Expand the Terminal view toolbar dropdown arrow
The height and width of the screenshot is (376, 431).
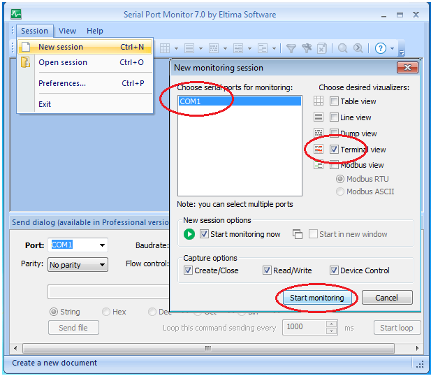[x=250, y=49]
